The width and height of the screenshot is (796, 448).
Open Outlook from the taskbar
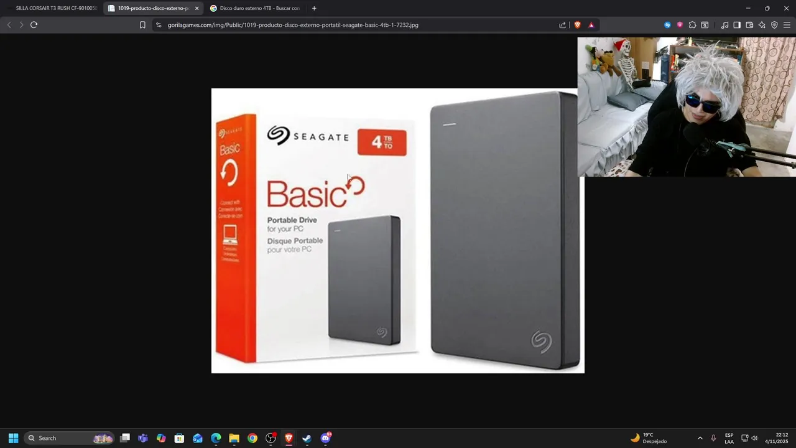(198, 438)
